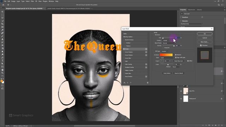This screenshot has height=127, width=226.
Task: Expand the Transform section in Properties
Action: [181, 17]
